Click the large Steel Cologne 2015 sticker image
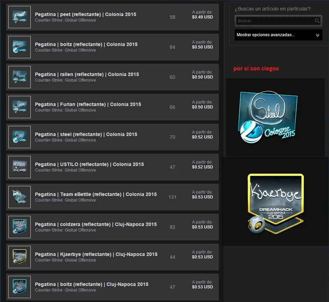This screenshot has width=329, height=302. click(268, 117)
